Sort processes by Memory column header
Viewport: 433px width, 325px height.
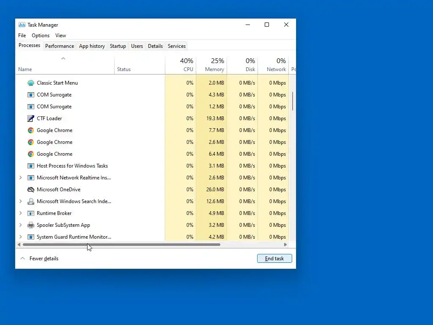[x=211, y=66]
